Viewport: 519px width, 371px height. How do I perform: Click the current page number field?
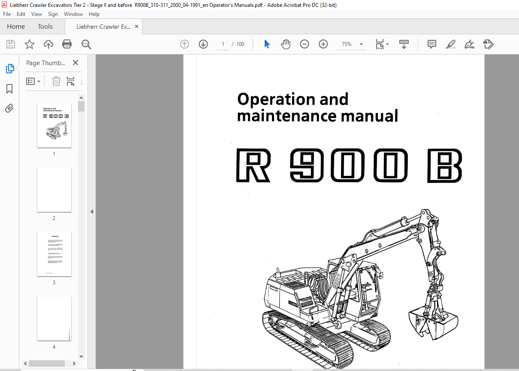click(x=223, y=44)
